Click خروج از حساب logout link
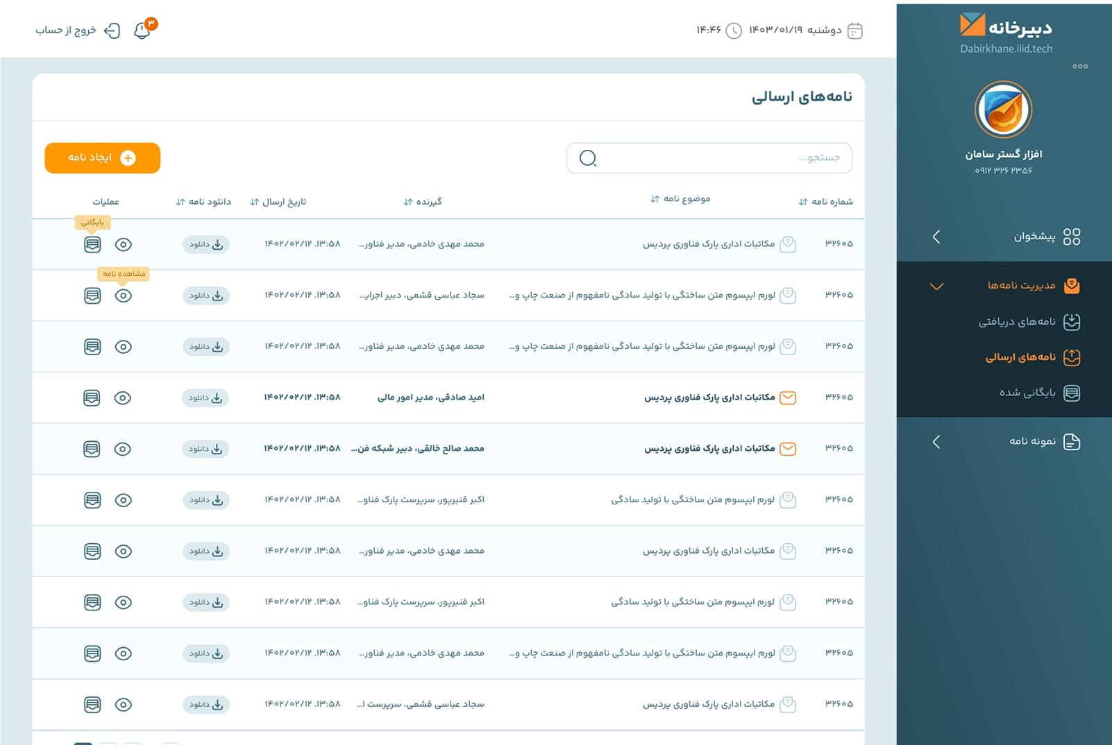The height and width of the screenshot is (745, 1112). (x=66, y=31)
